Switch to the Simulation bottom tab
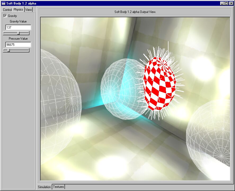 click(x=44, y=187)
